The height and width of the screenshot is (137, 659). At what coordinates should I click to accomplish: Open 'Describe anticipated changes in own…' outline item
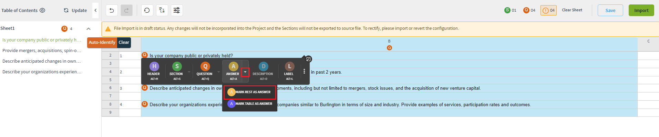42,61
